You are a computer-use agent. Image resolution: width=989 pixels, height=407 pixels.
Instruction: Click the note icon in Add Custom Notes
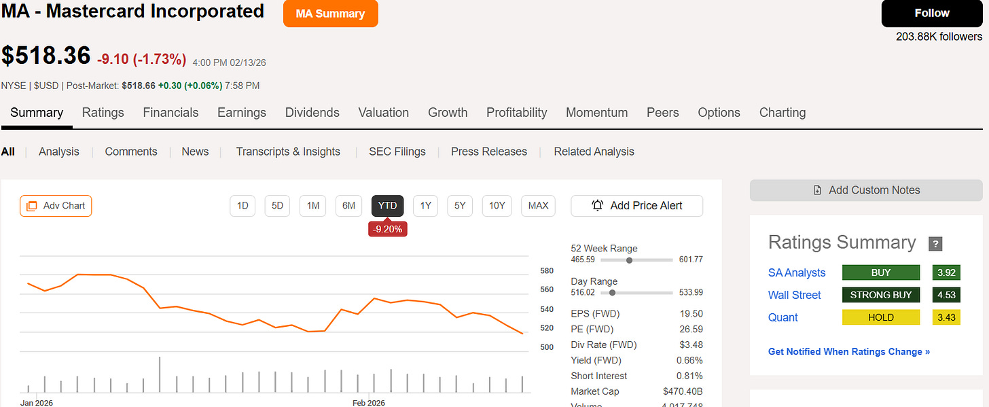click(817, 190)
